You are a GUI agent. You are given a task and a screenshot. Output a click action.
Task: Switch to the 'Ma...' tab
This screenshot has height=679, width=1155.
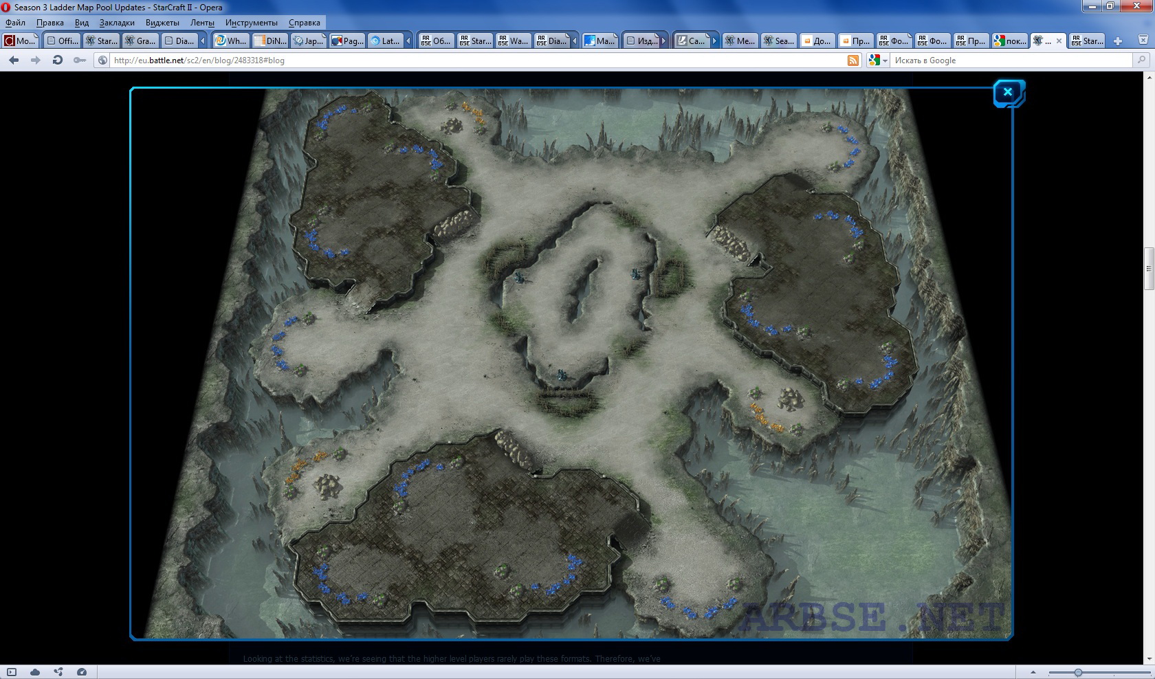[599, 41]
